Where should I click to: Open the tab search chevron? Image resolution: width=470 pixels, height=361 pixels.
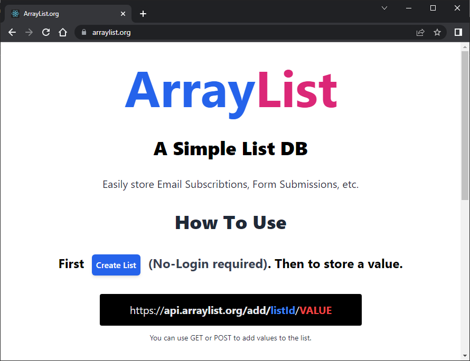384,8
